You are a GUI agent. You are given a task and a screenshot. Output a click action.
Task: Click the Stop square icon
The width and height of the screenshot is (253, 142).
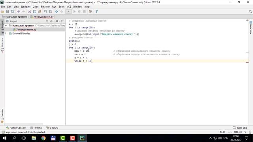84,11
